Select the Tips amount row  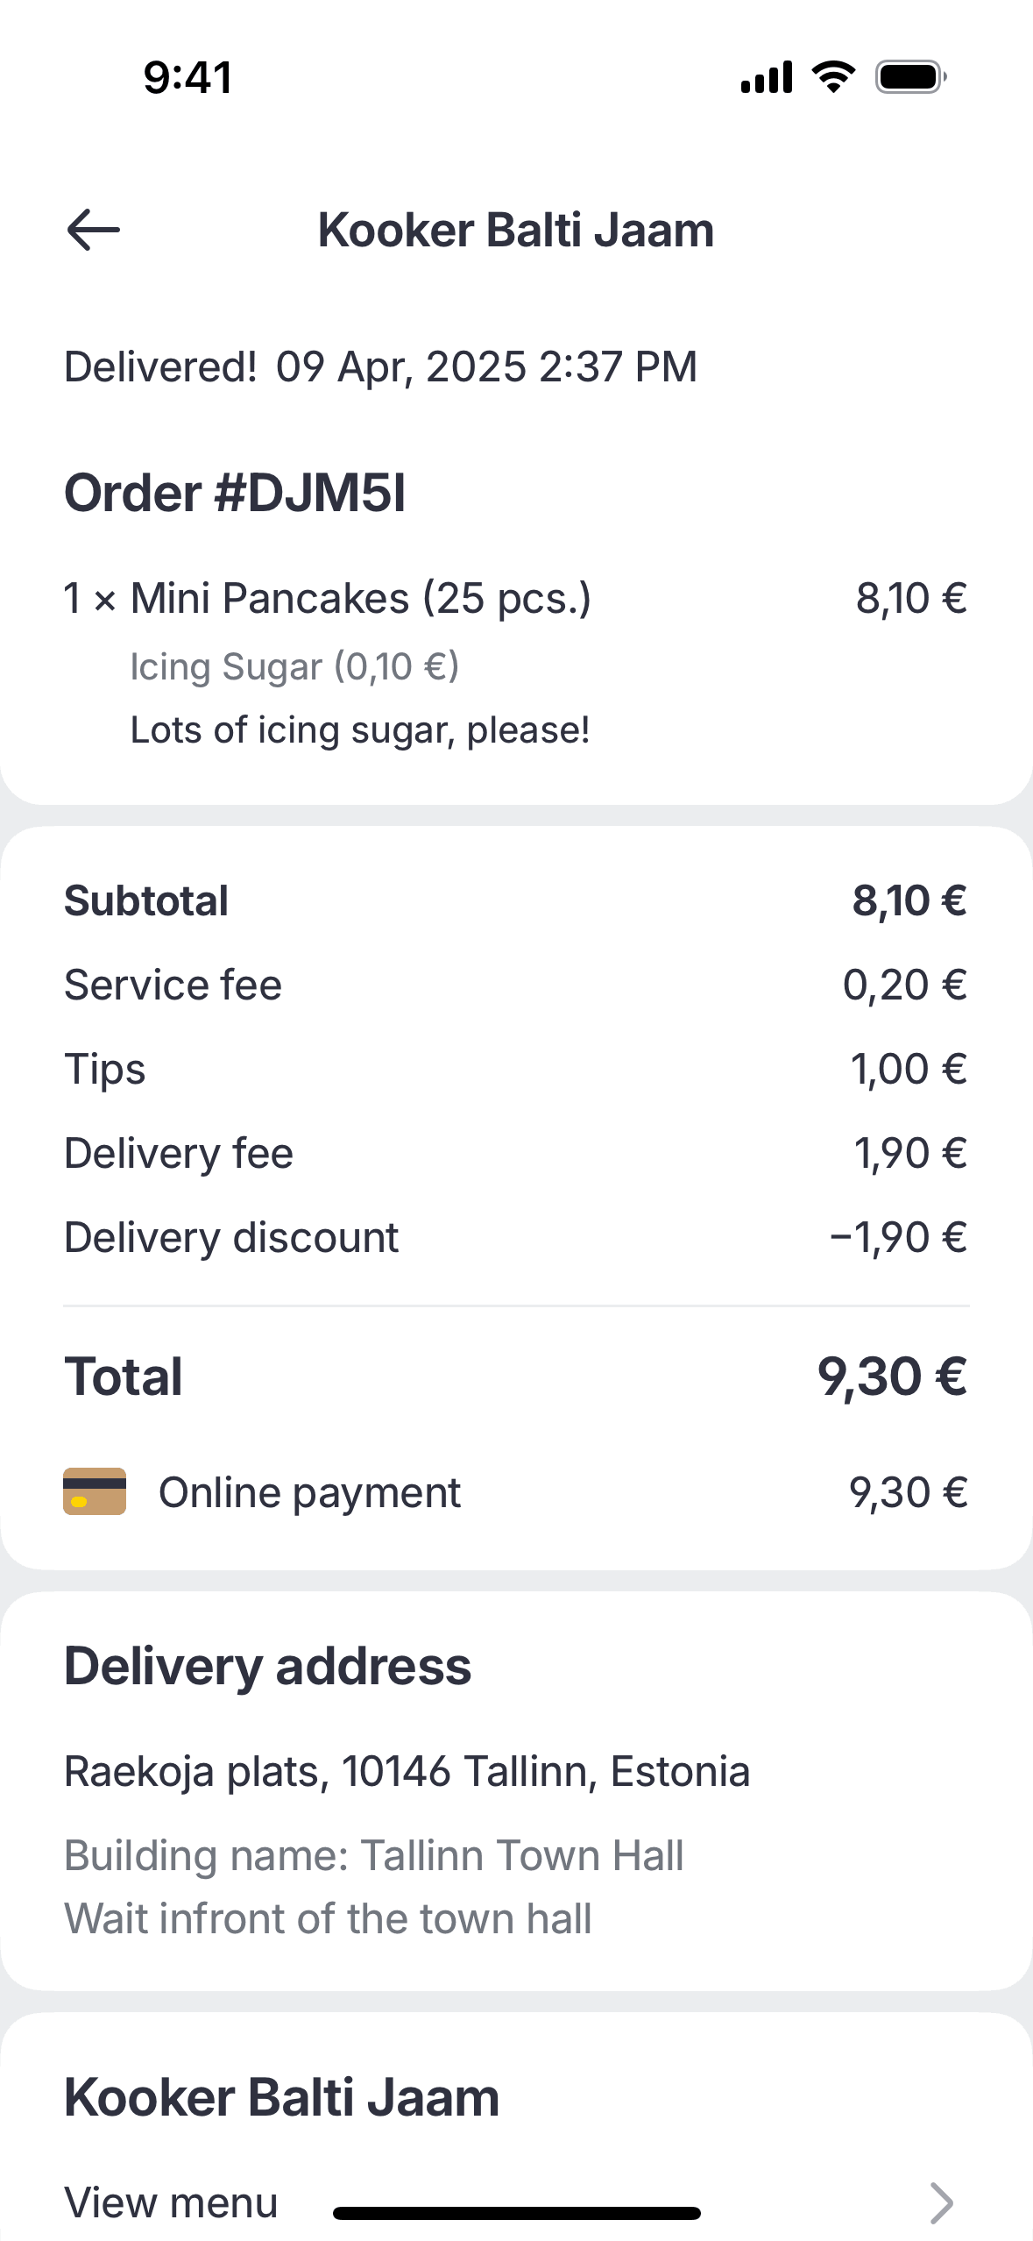pos(516,1070)
